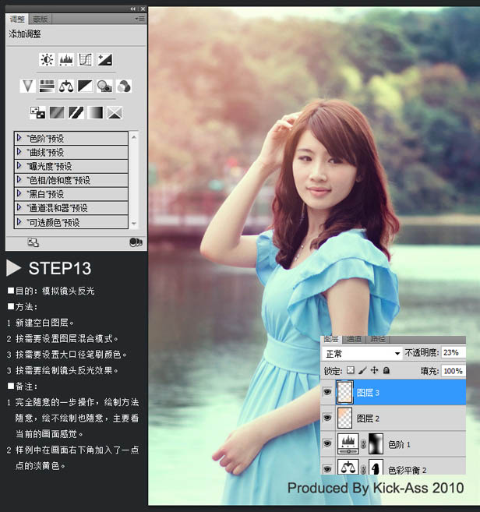Select the Vibrance adjustment icon

tap(29, 86)
